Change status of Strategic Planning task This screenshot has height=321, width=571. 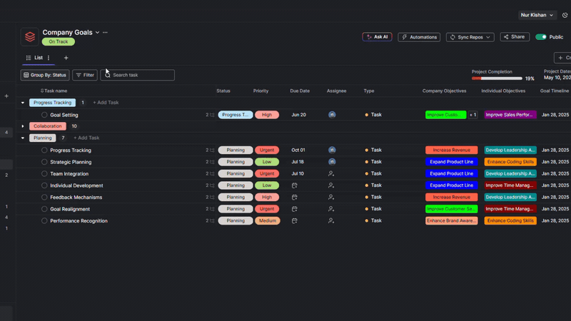(x=236, y=162)
